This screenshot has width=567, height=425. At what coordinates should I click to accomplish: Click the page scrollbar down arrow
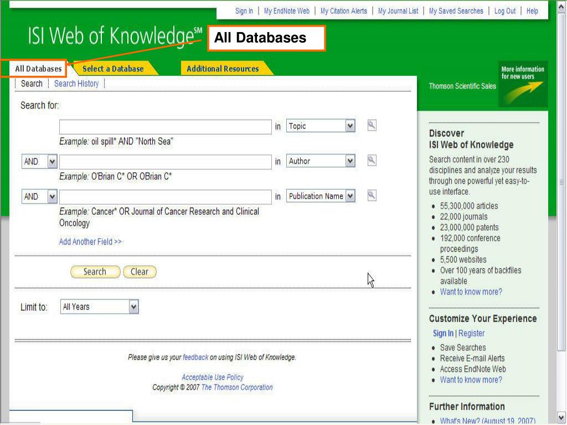click(561, 418)
